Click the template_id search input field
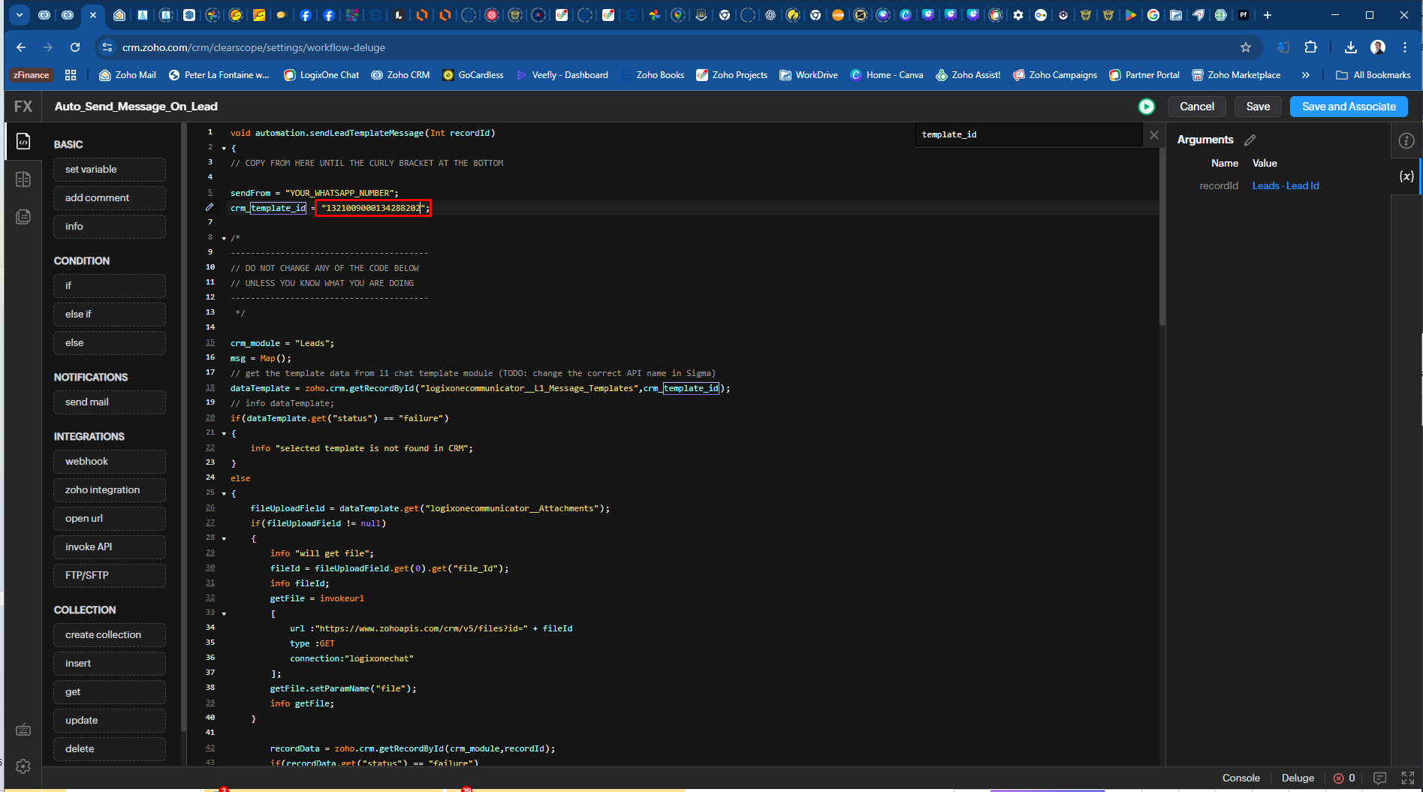 1028,134
